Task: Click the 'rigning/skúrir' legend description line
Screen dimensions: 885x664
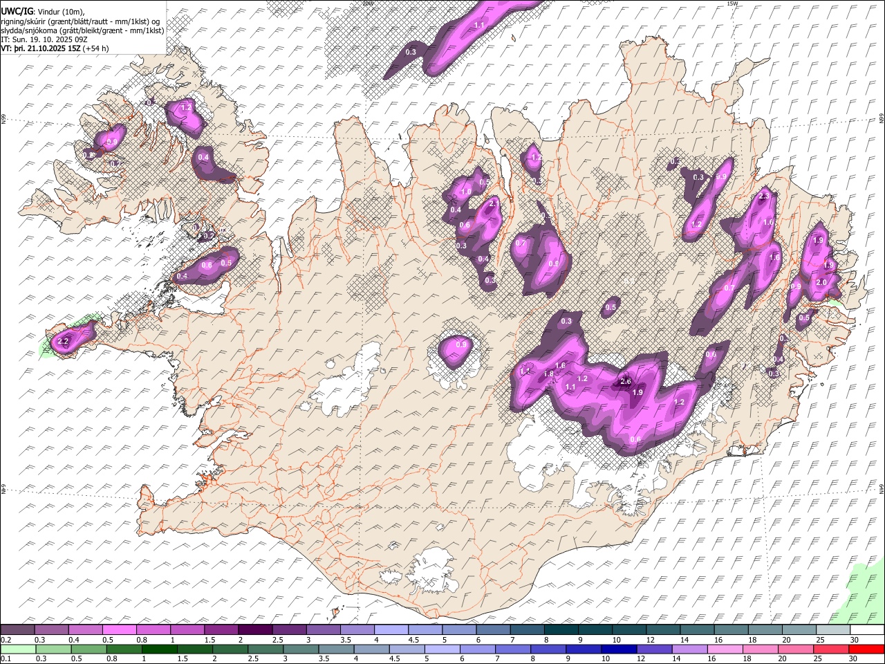Action: click(x=80, y=21)
